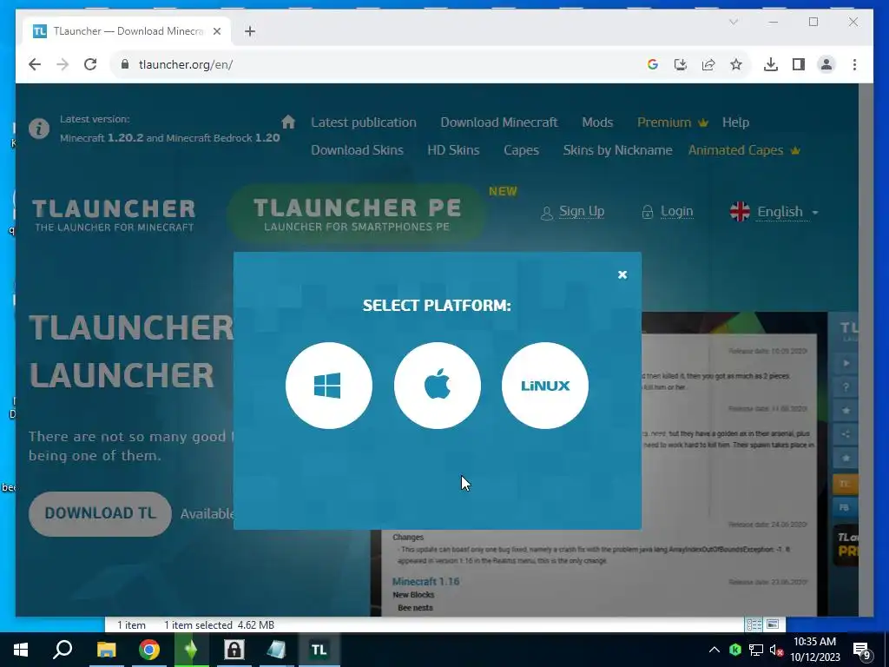Expand the Chrome tab search chevron

coord(734,22)
